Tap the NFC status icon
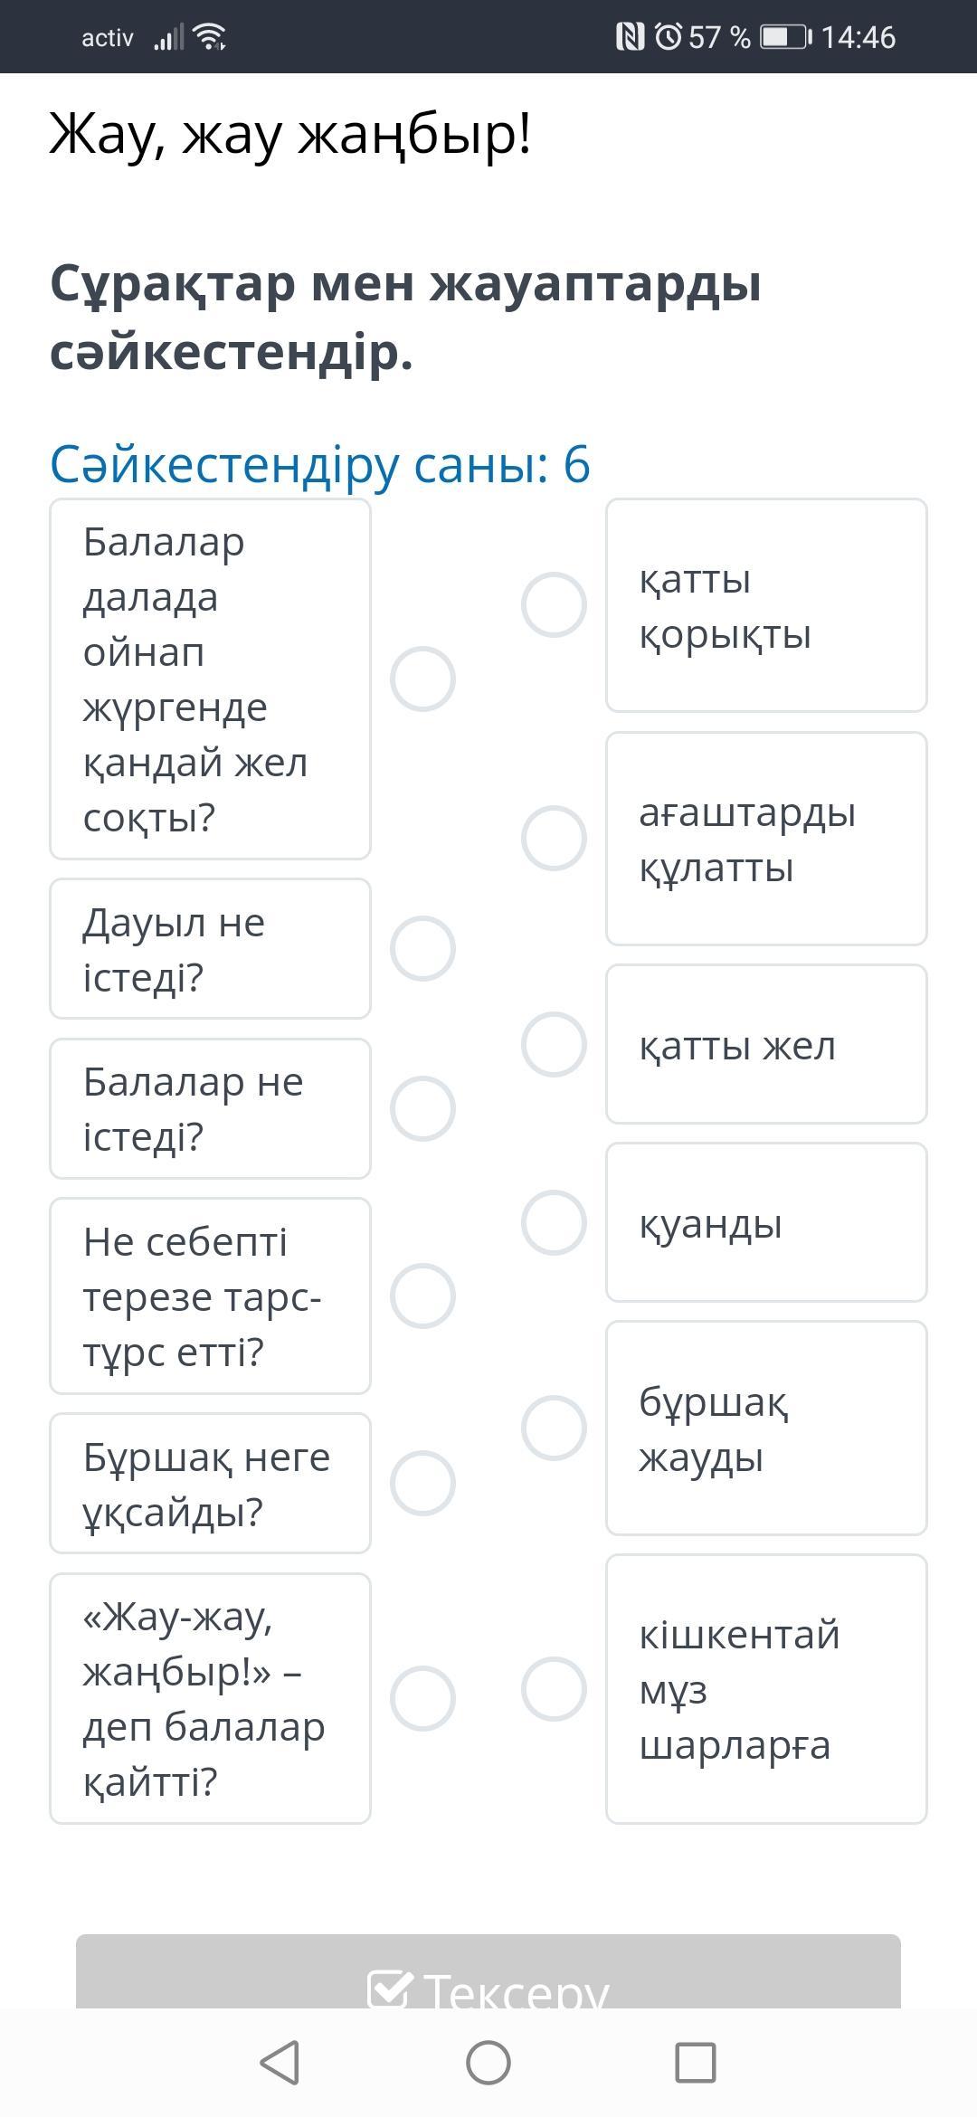 click(630, 37)
